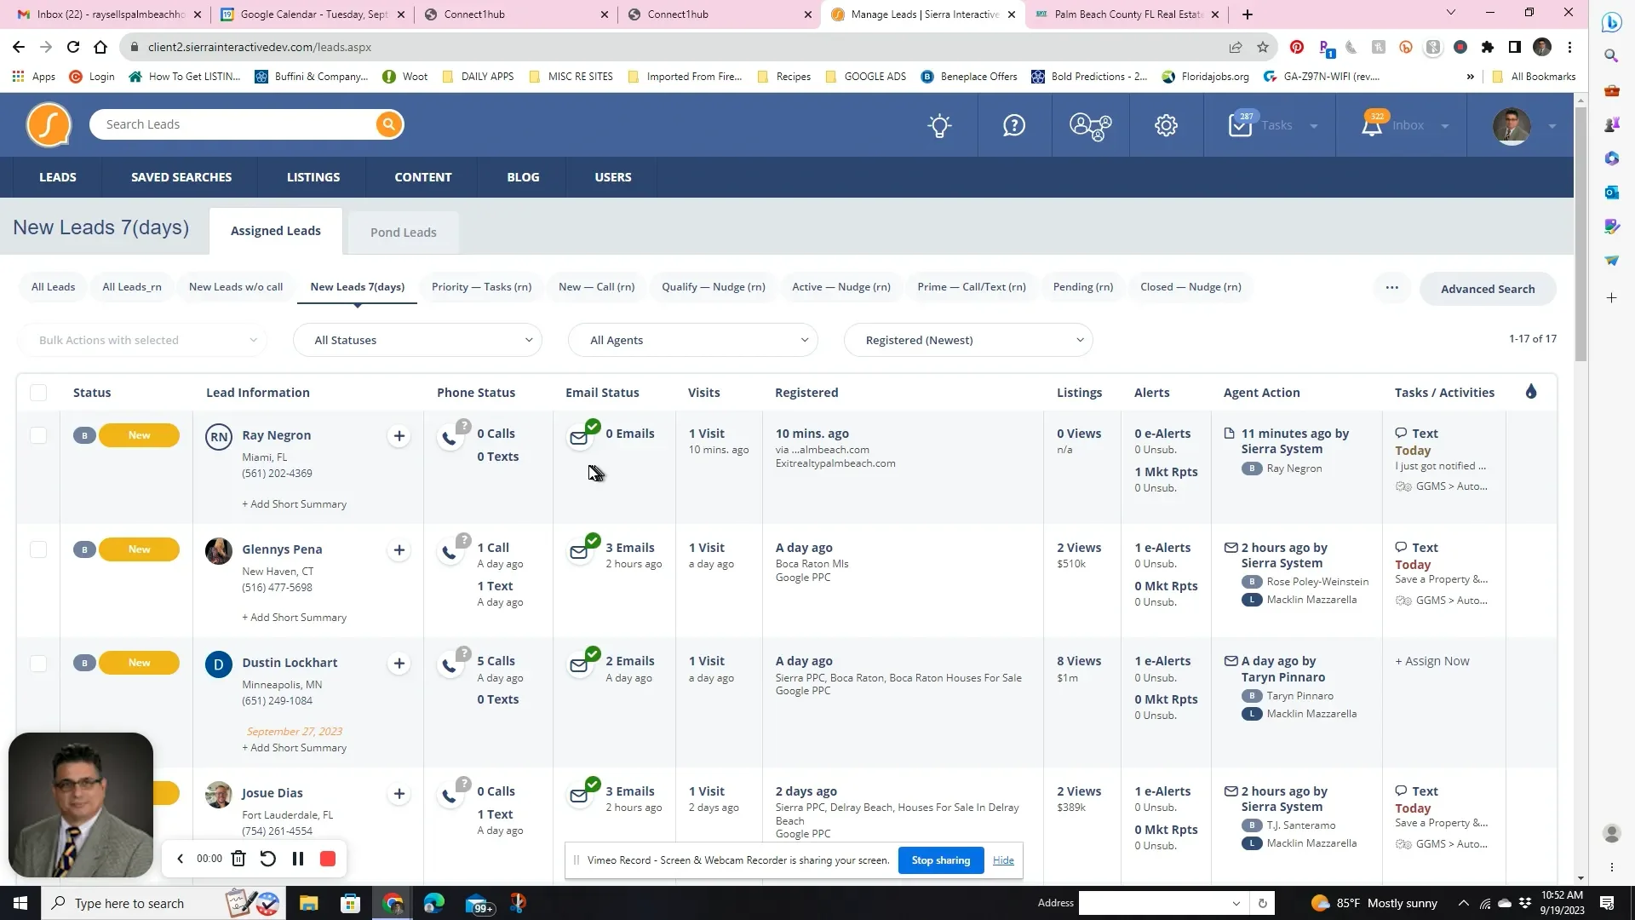Open the team users network icon
This screenshot has width=1635, height=920.
pos(1090,126)
